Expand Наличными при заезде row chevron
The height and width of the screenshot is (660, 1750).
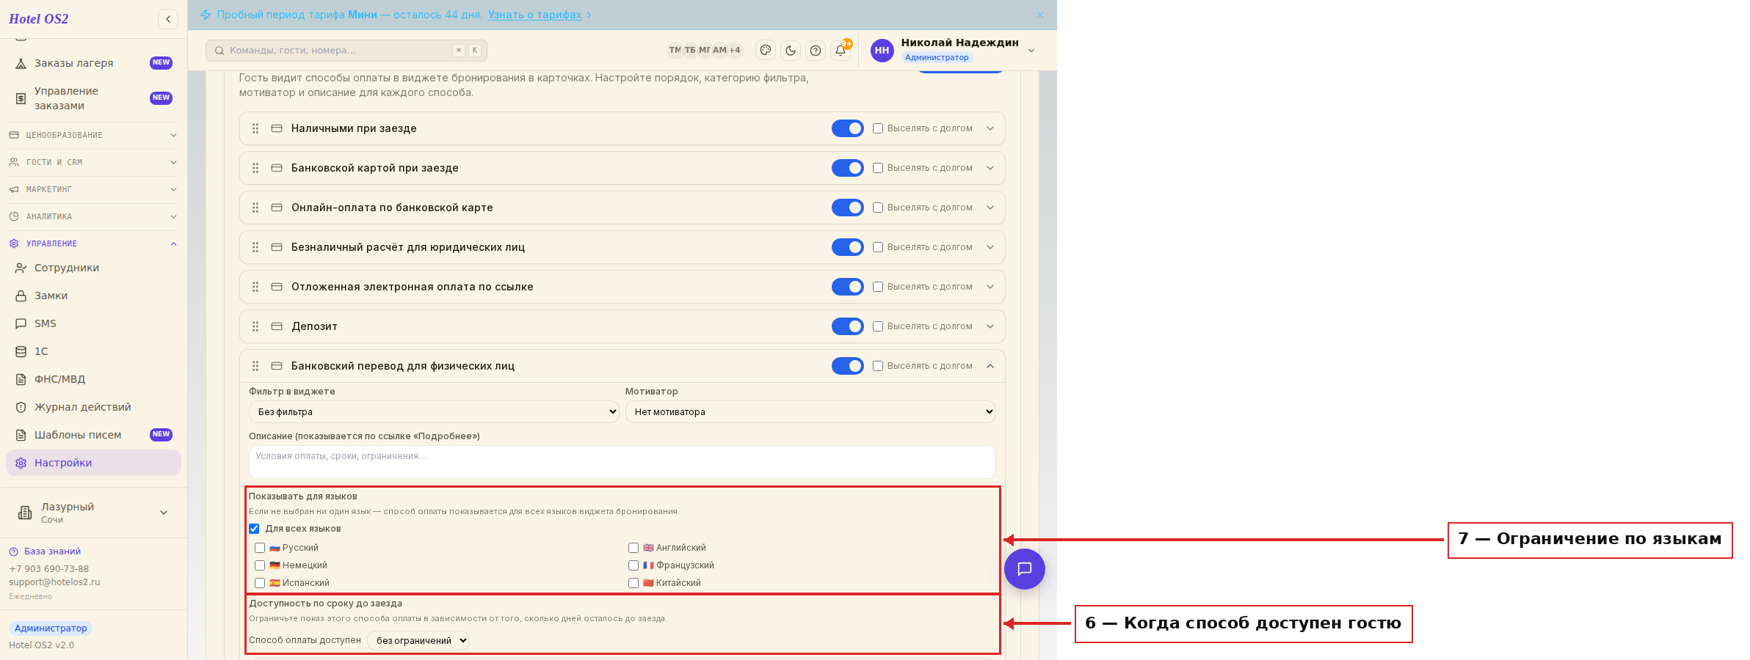(x=990, y=128)
